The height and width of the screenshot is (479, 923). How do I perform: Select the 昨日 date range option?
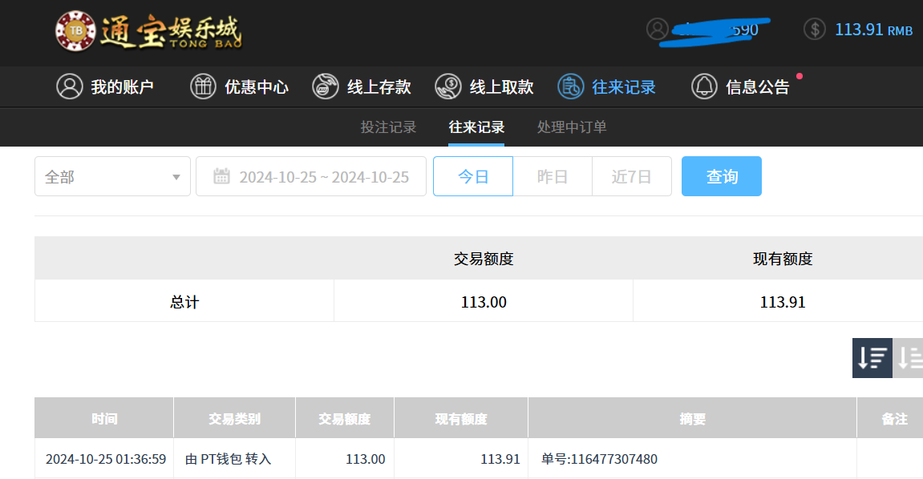tap(553, 176)
